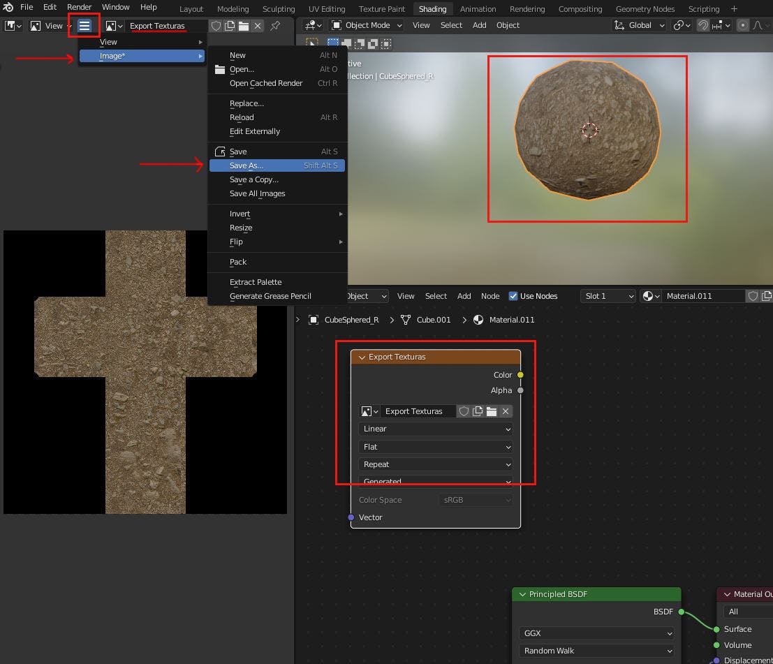Click new-image copy icon in image editor header
The width and height of the screenshot is (773, 664).
click(x=230, y=26)
